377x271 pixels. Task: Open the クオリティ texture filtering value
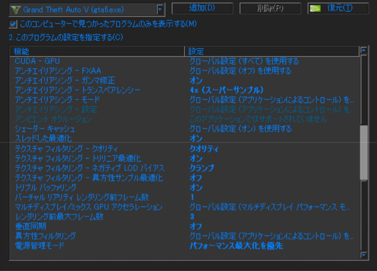(x=204, y=149)
